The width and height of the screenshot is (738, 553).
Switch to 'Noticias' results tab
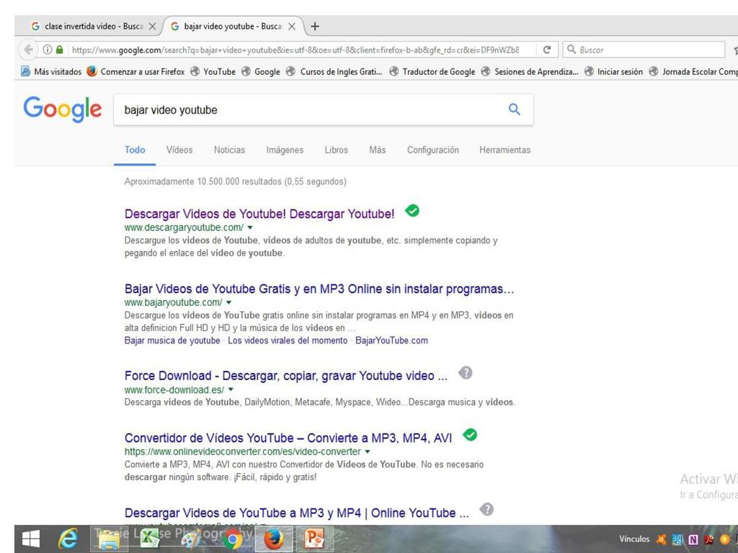click(x=229, y=150)
